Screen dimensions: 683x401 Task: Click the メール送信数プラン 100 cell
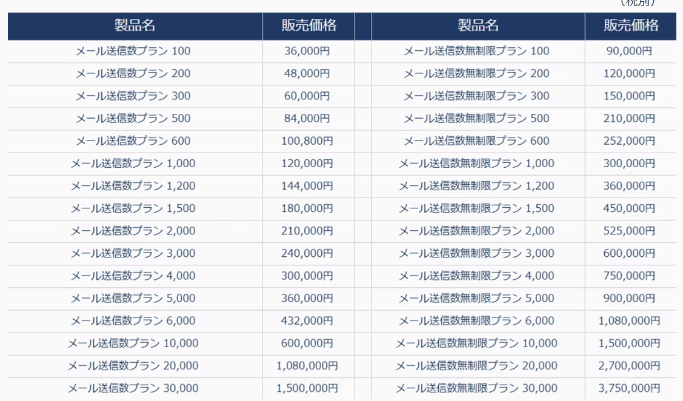click(133, 51)
